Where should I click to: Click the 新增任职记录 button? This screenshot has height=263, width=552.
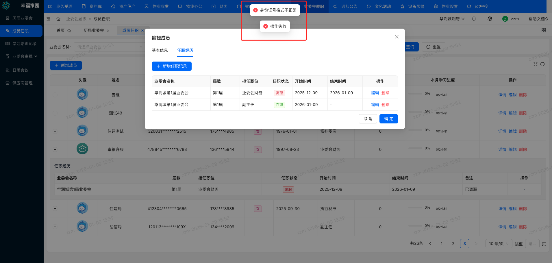point(171,66)
